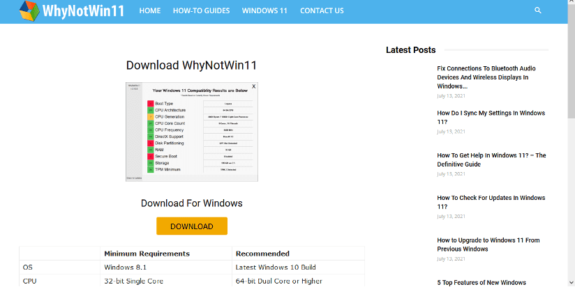Open 5 Top Features of New Windows post

pos(481,283)
